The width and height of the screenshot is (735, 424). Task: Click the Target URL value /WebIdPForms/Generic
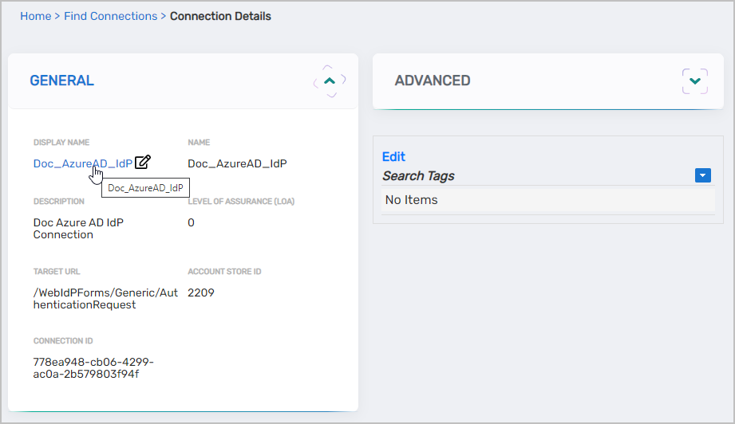pyautogui.click(x=94, y=298)
